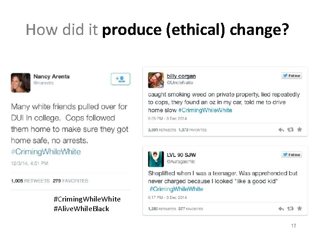
Task: View the LVL 90 SJW avatar
Action: [156, 159]
